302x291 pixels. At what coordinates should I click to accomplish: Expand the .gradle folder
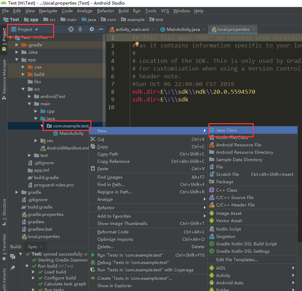[17, 45]
